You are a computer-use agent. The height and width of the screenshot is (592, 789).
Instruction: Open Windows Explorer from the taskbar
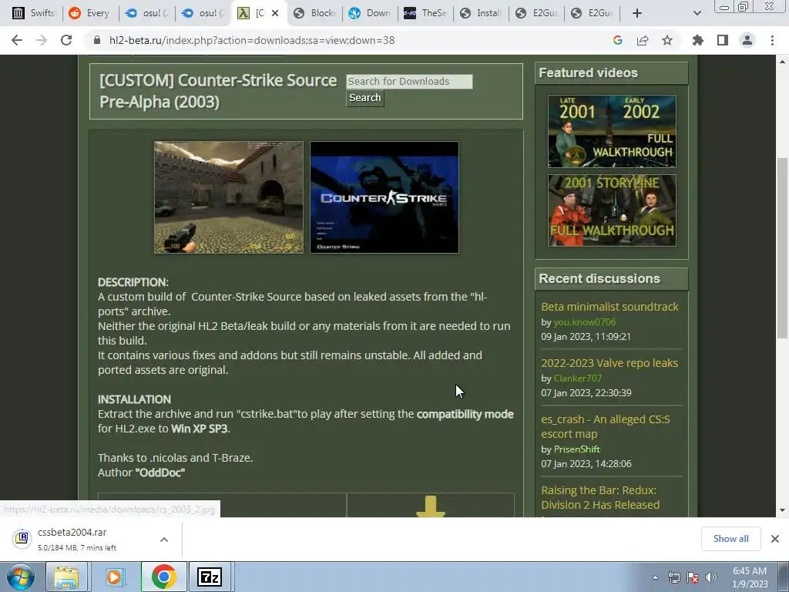tap(67, 577)
